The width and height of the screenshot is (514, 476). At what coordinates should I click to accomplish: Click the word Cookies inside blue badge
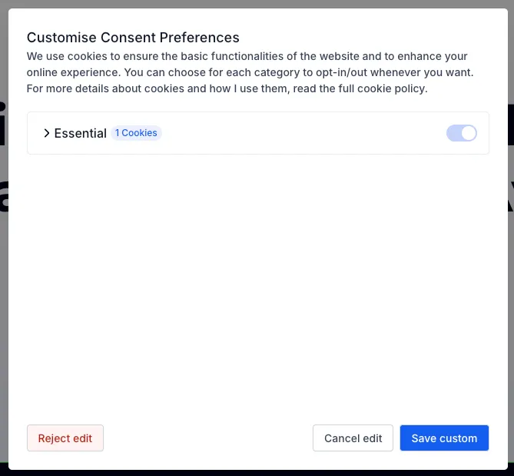[139, 133]
